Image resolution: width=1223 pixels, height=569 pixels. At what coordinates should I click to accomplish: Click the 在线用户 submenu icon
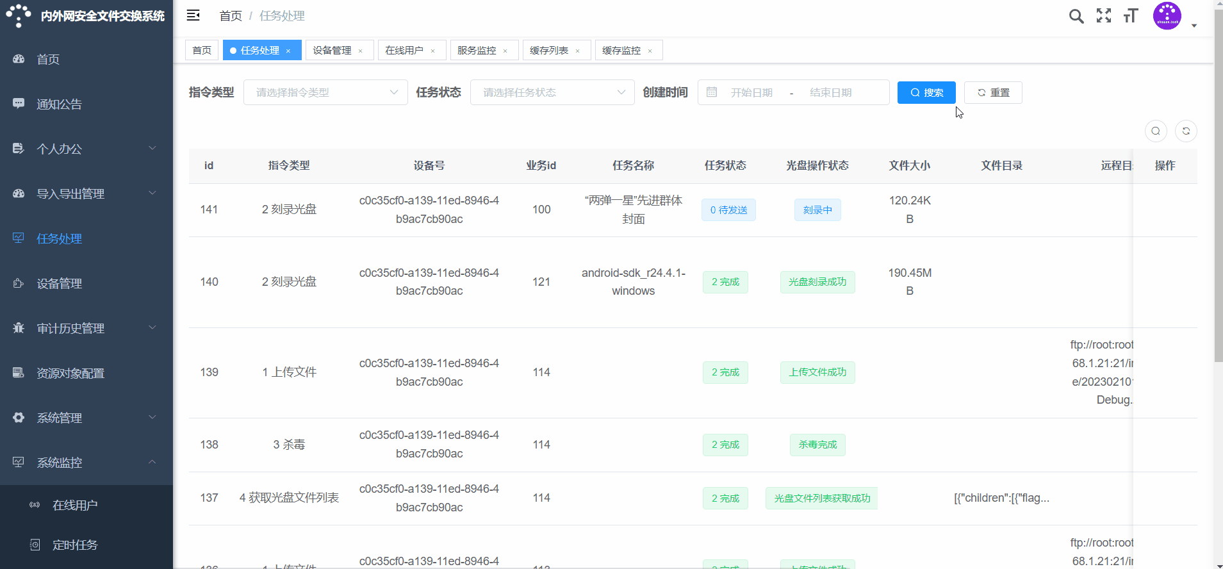[35, 505]
